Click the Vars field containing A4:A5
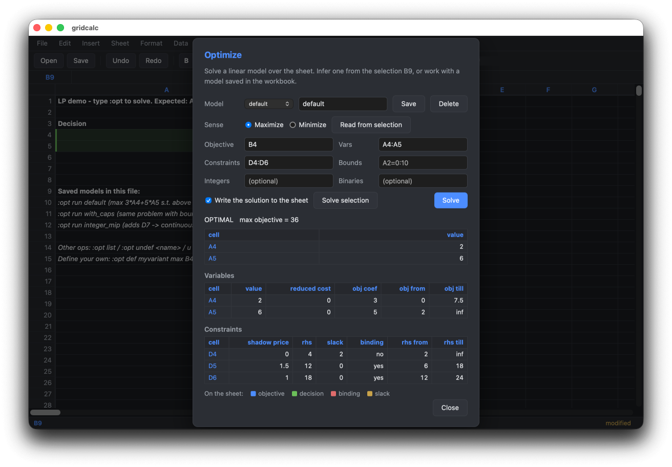The width and height of the screenshot is (672, 467). pyautogui.click(x=423, y=144)
